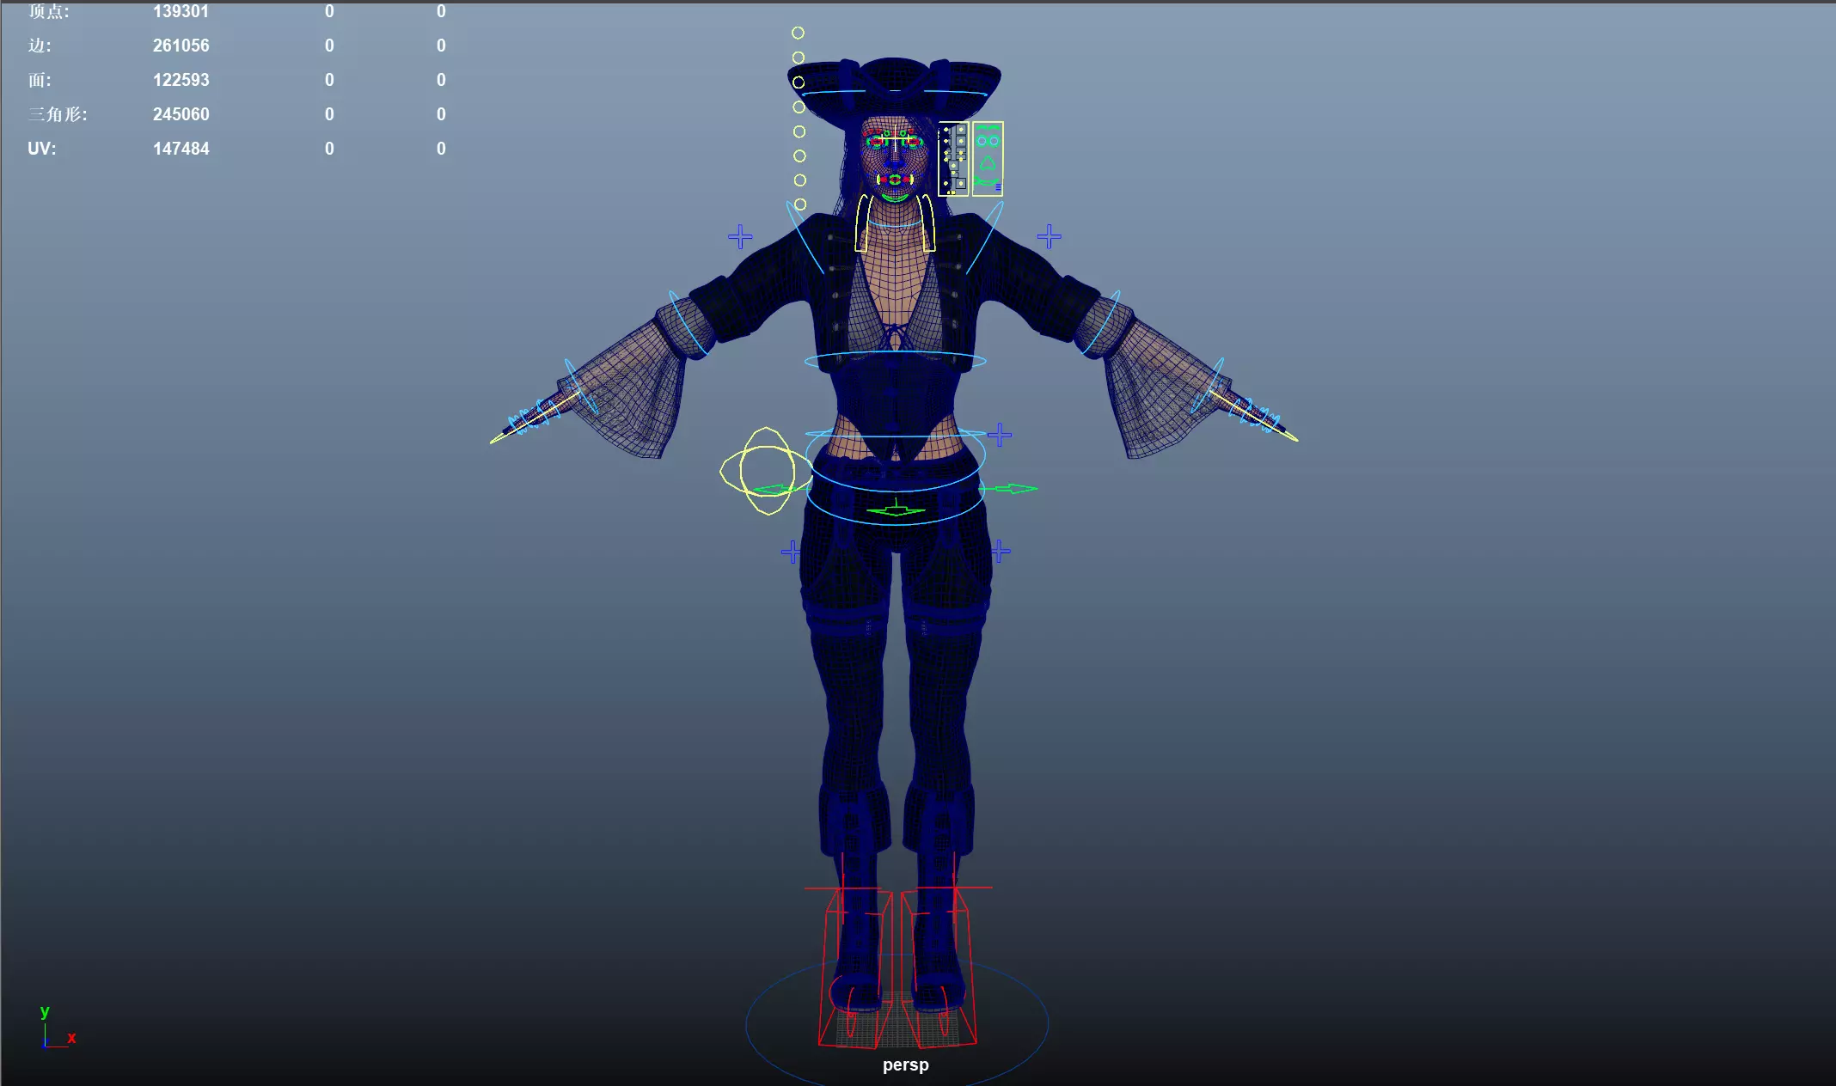The image size is (1836, 1086).
Task: Select the green down-arrow control at pelvis center
Action: click(896, 509)
